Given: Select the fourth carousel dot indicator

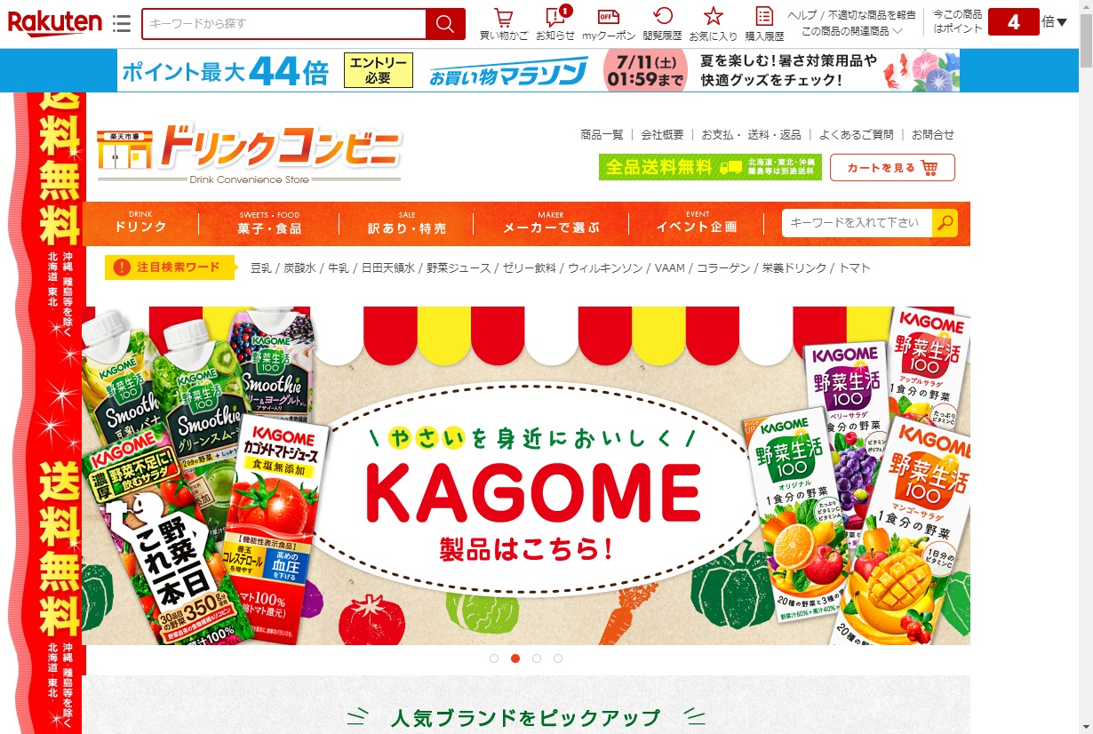Looking at the screenshot, I should click(558, 658).
